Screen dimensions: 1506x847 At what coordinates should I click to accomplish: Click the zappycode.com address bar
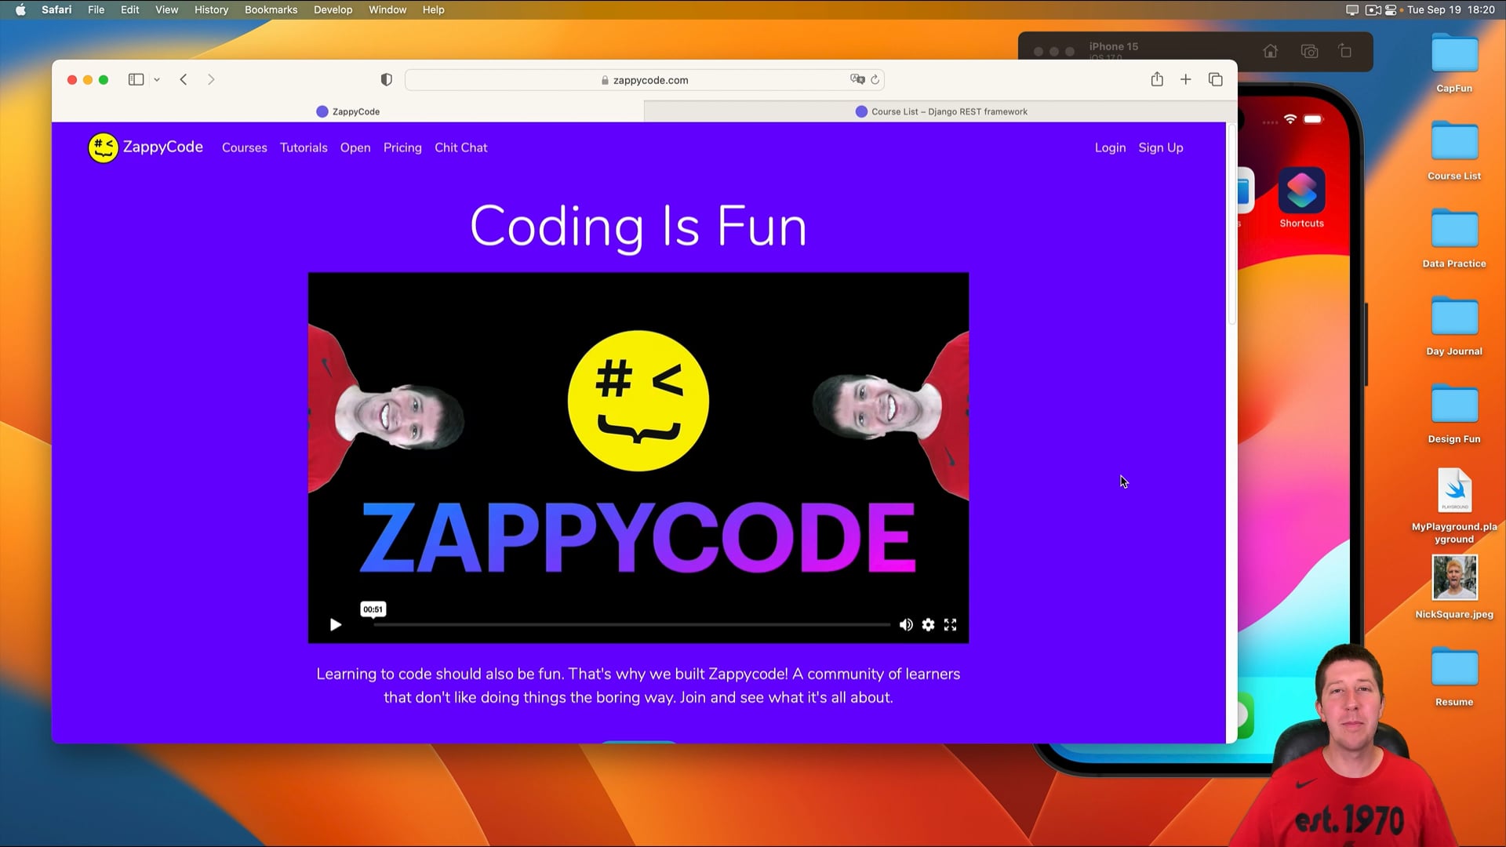click(x=645, y=80)
